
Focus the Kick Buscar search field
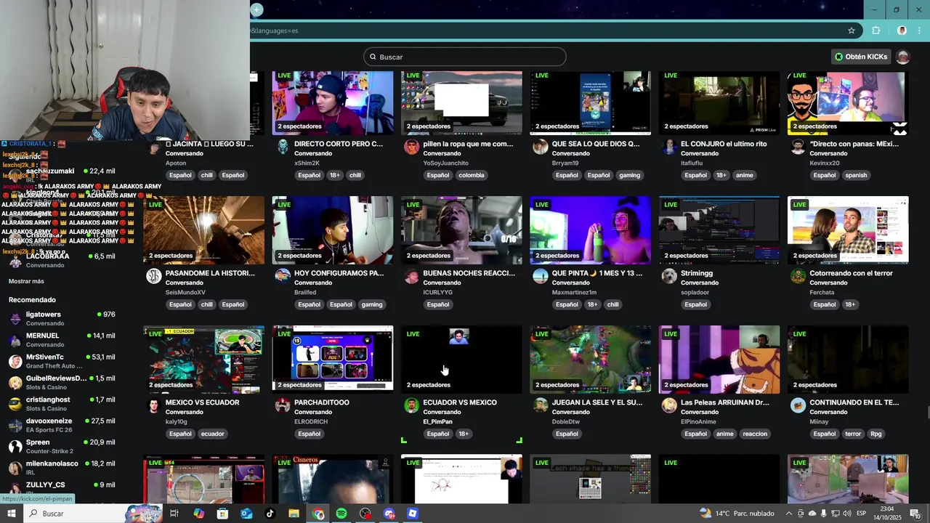tap(465, 57)
